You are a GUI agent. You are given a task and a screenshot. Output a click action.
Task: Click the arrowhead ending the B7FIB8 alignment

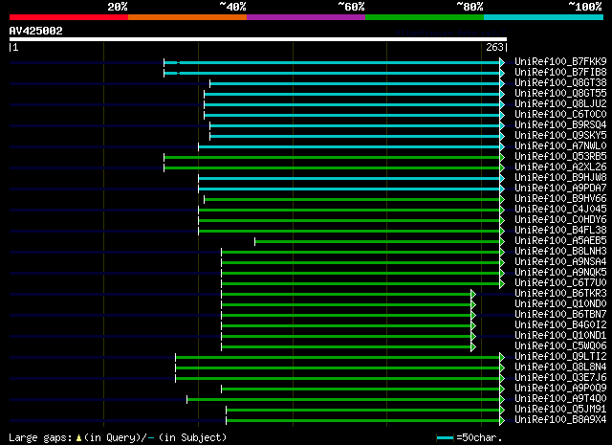(502, 73)
